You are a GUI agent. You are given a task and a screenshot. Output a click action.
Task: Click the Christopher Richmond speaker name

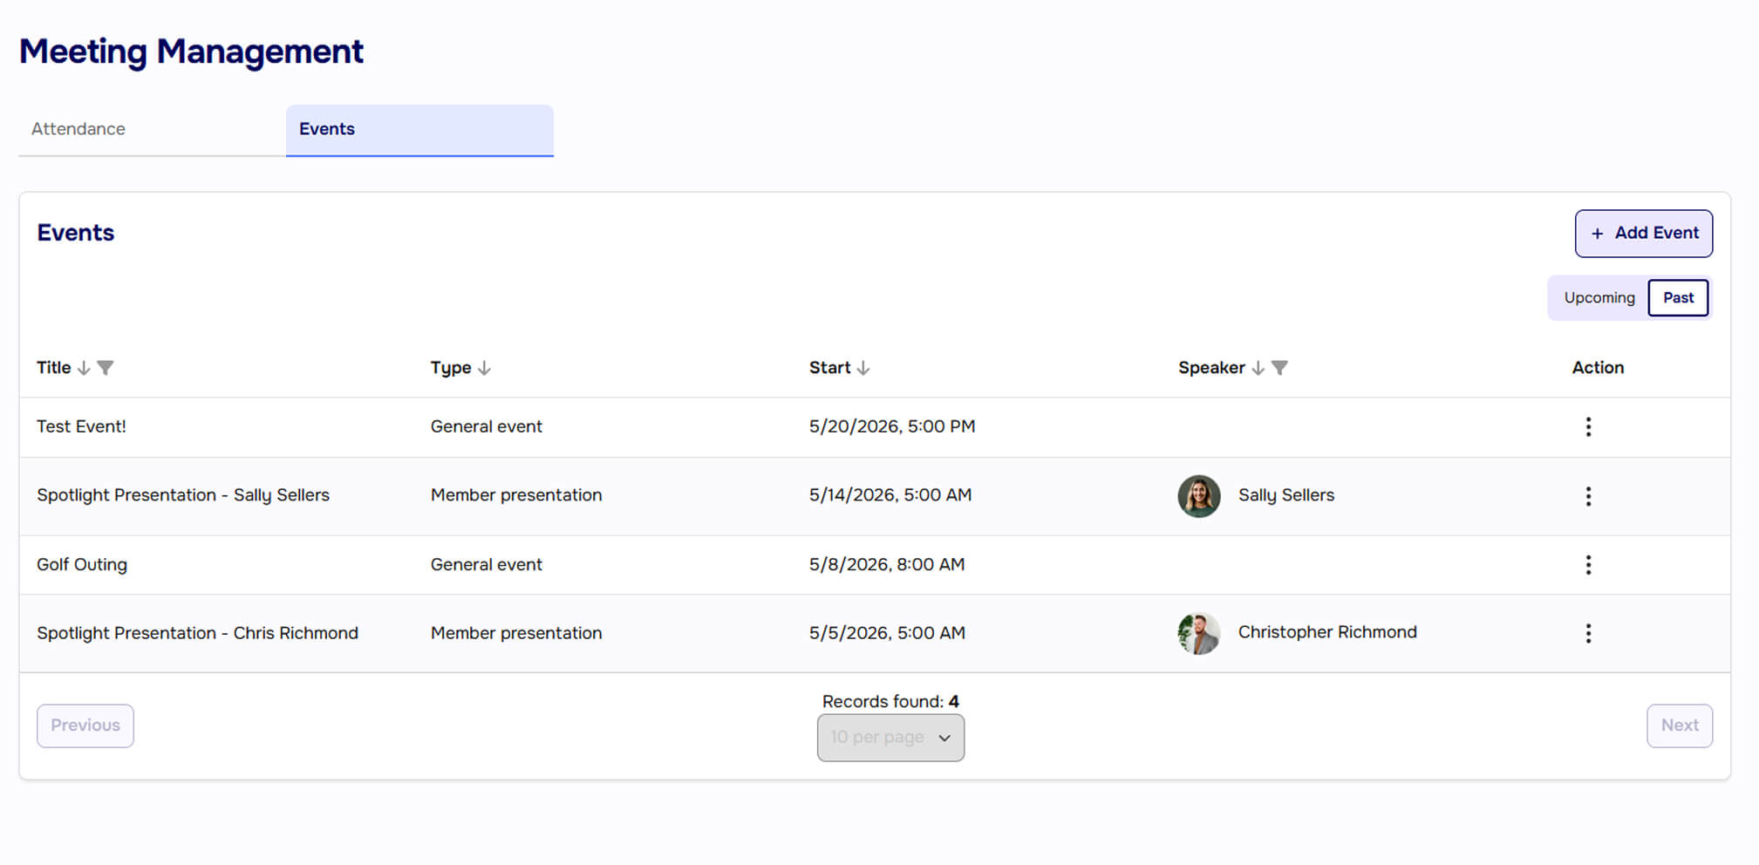coord(1327,632)
